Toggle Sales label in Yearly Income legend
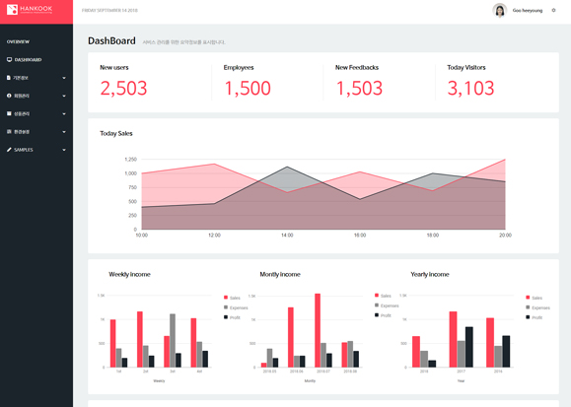Image resolution: width=571 pixels, height=407 pixels. point(536,298)
